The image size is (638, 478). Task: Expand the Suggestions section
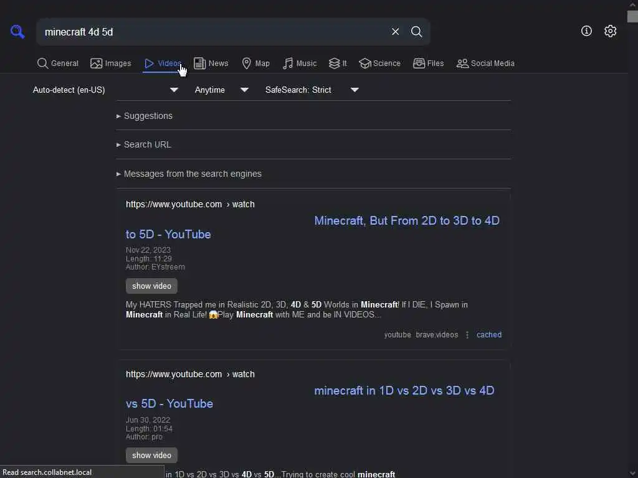point(145,116)
